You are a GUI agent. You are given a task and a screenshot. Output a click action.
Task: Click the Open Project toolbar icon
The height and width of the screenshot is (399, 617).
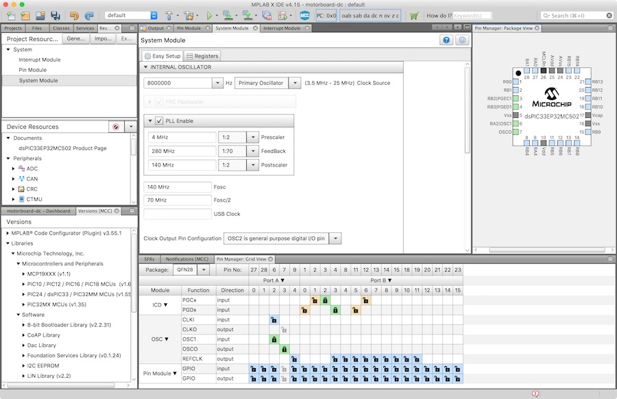40,16
